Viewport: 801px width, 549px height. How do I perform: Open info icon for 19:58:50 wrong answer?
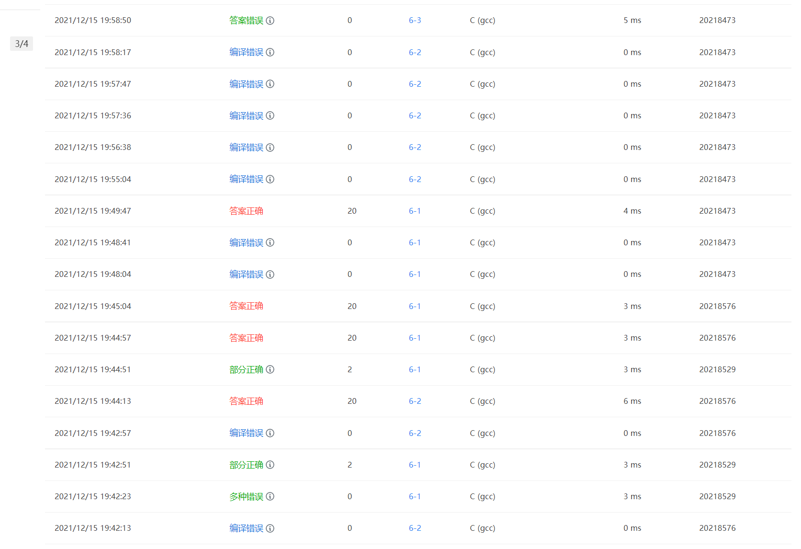[x=270, y=21]
